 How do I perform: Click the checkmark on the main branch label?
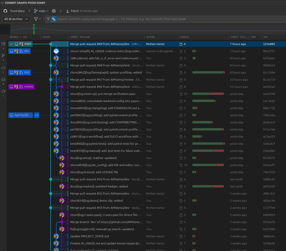click(11, 44)
